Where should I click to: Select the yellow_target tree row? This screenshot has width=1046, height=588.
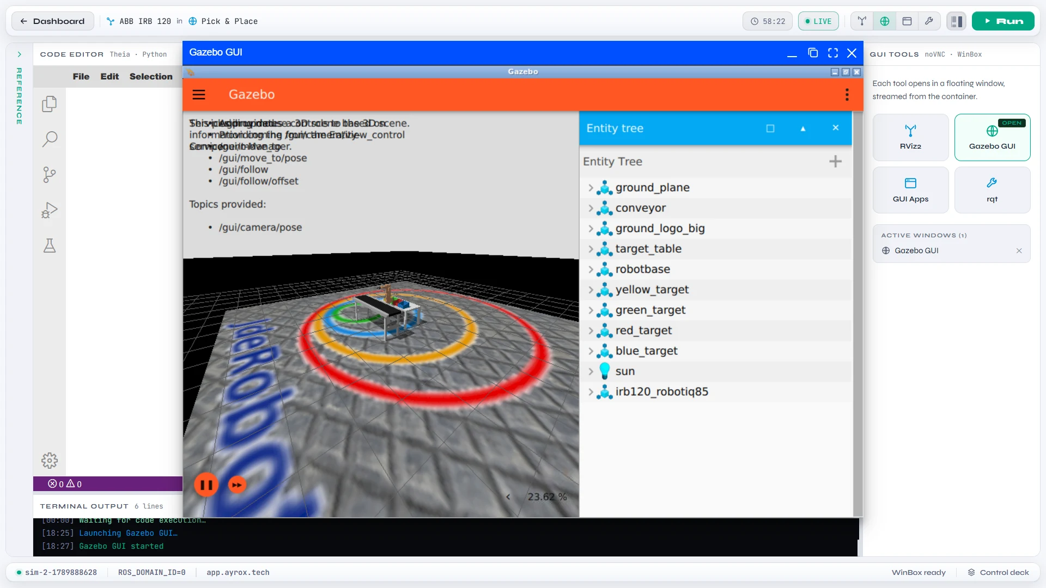pos(715,290)
